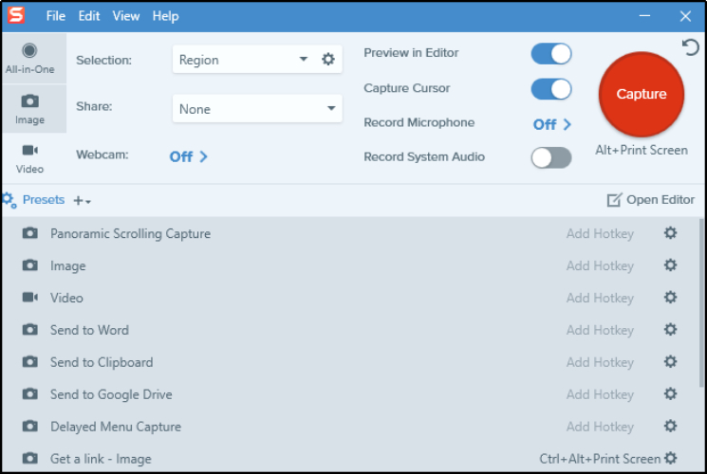This screenshot has width=707, height=474.
Task: Click the reset undo arrow icon
Action: point(690,47)
